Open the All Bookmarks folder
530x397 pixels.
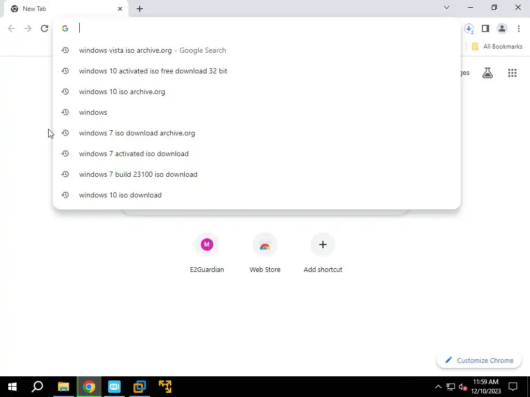pyautogui.click(x=497, y=47)
